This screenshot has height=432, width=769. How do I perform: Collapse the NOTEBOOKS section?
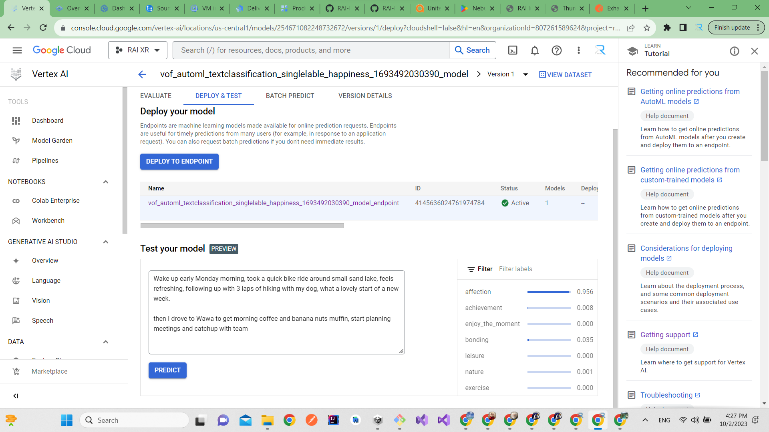tap(106, 182)
